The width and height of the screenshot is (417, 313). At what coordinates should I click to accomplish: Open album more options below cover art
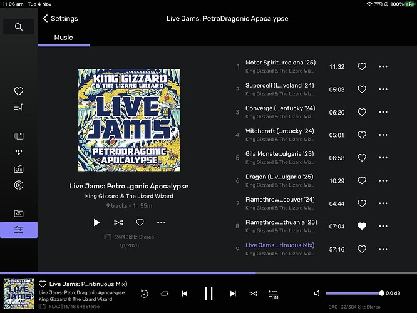pos(162,222)
